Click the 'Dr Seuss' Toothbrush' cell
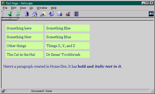155x94 pixels. 67,54
